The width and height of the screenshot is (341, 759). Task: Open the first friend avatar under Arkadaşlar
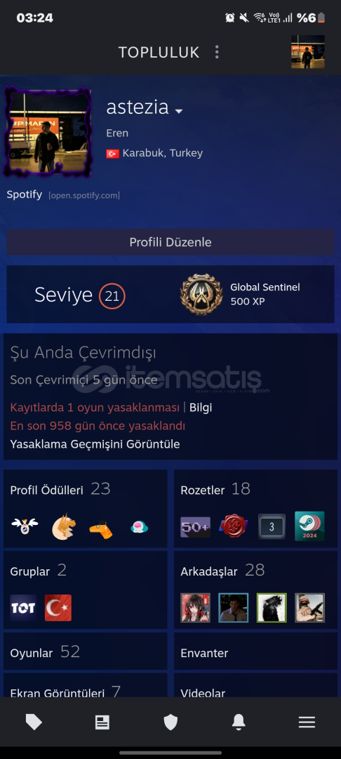[195, 607]
